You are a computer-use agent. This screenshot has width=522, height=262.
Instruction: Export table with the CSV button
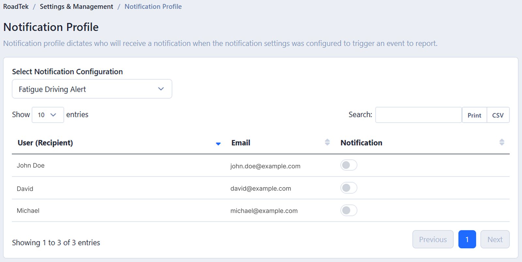click(498, 115)
